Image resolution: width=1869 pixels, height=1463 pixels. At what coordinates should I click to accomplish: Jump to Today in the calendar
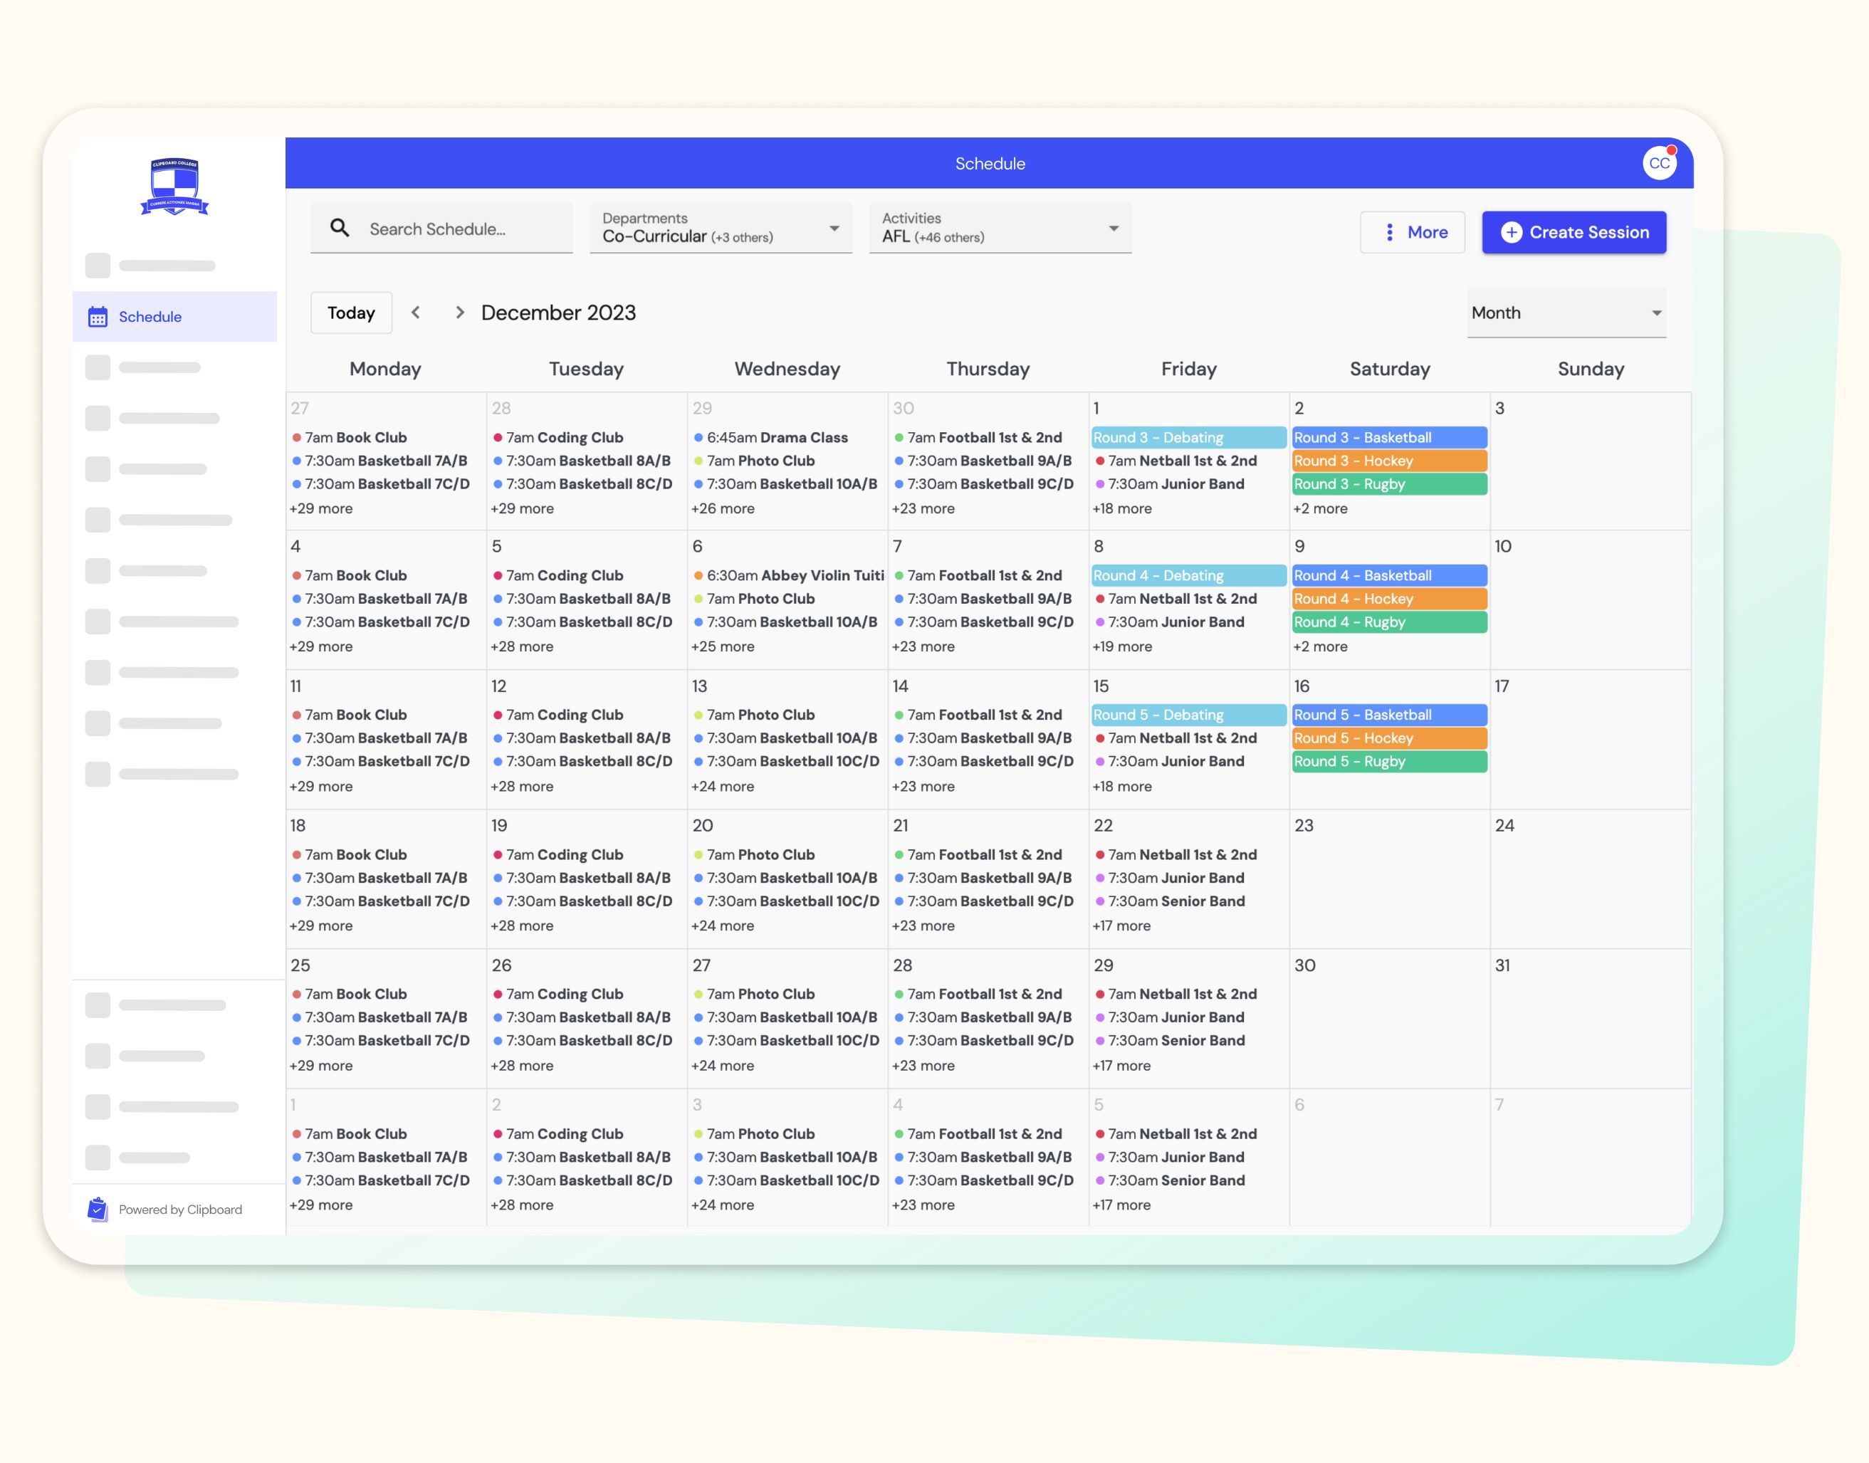[x=351, y=313]
